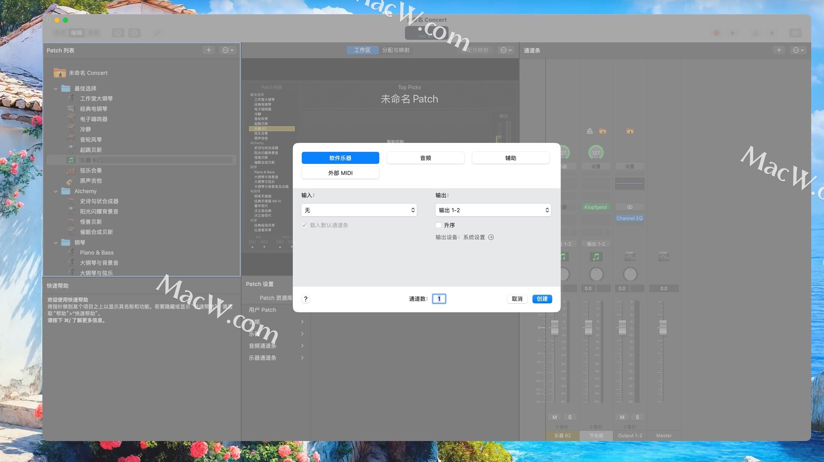Select the 音频 channel type tab
824x462 pixels.
point(425,158)
